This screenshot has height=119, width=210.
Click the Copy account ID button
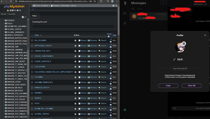coord(168,86)
